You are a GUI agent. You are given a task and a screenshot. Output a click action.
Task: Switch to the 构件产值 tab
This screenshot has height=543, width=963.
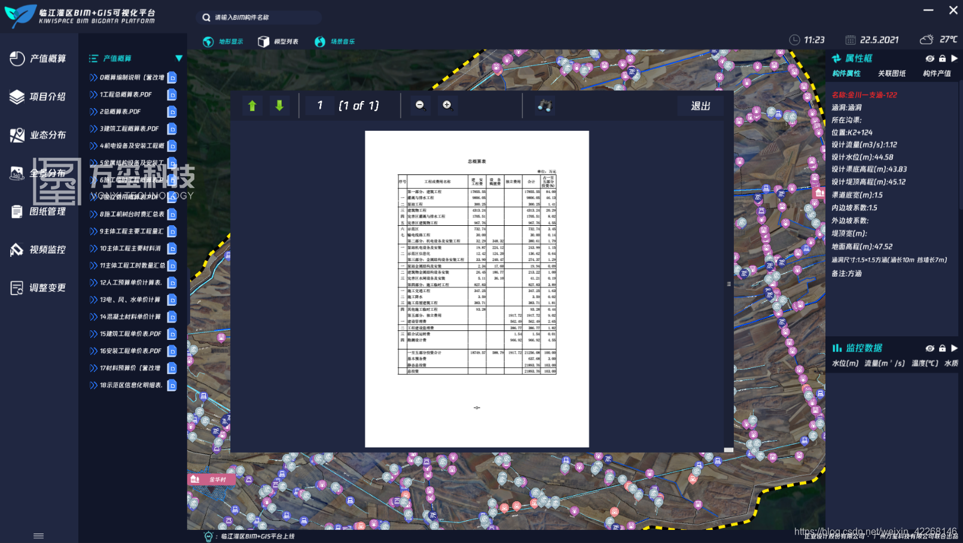(937, 73)
